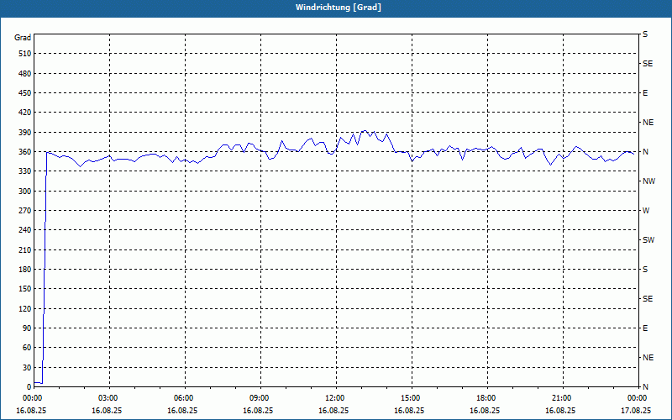Click the 00:00 label at the 16.08.25 start
Image resolution: width=672 pixels, height=420 pixels.
tap(32, 398)
